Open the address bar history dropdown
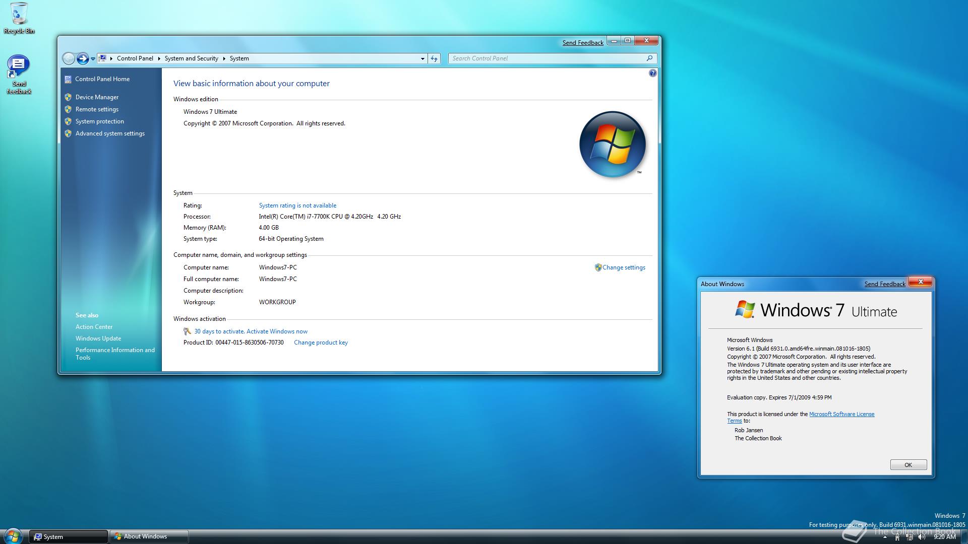Image resolution: width=968 pixels, height=544 pixels. click(422, 59)
